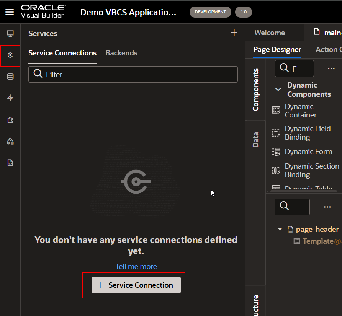Switch to the Backends tab

(x=121, y=53)
